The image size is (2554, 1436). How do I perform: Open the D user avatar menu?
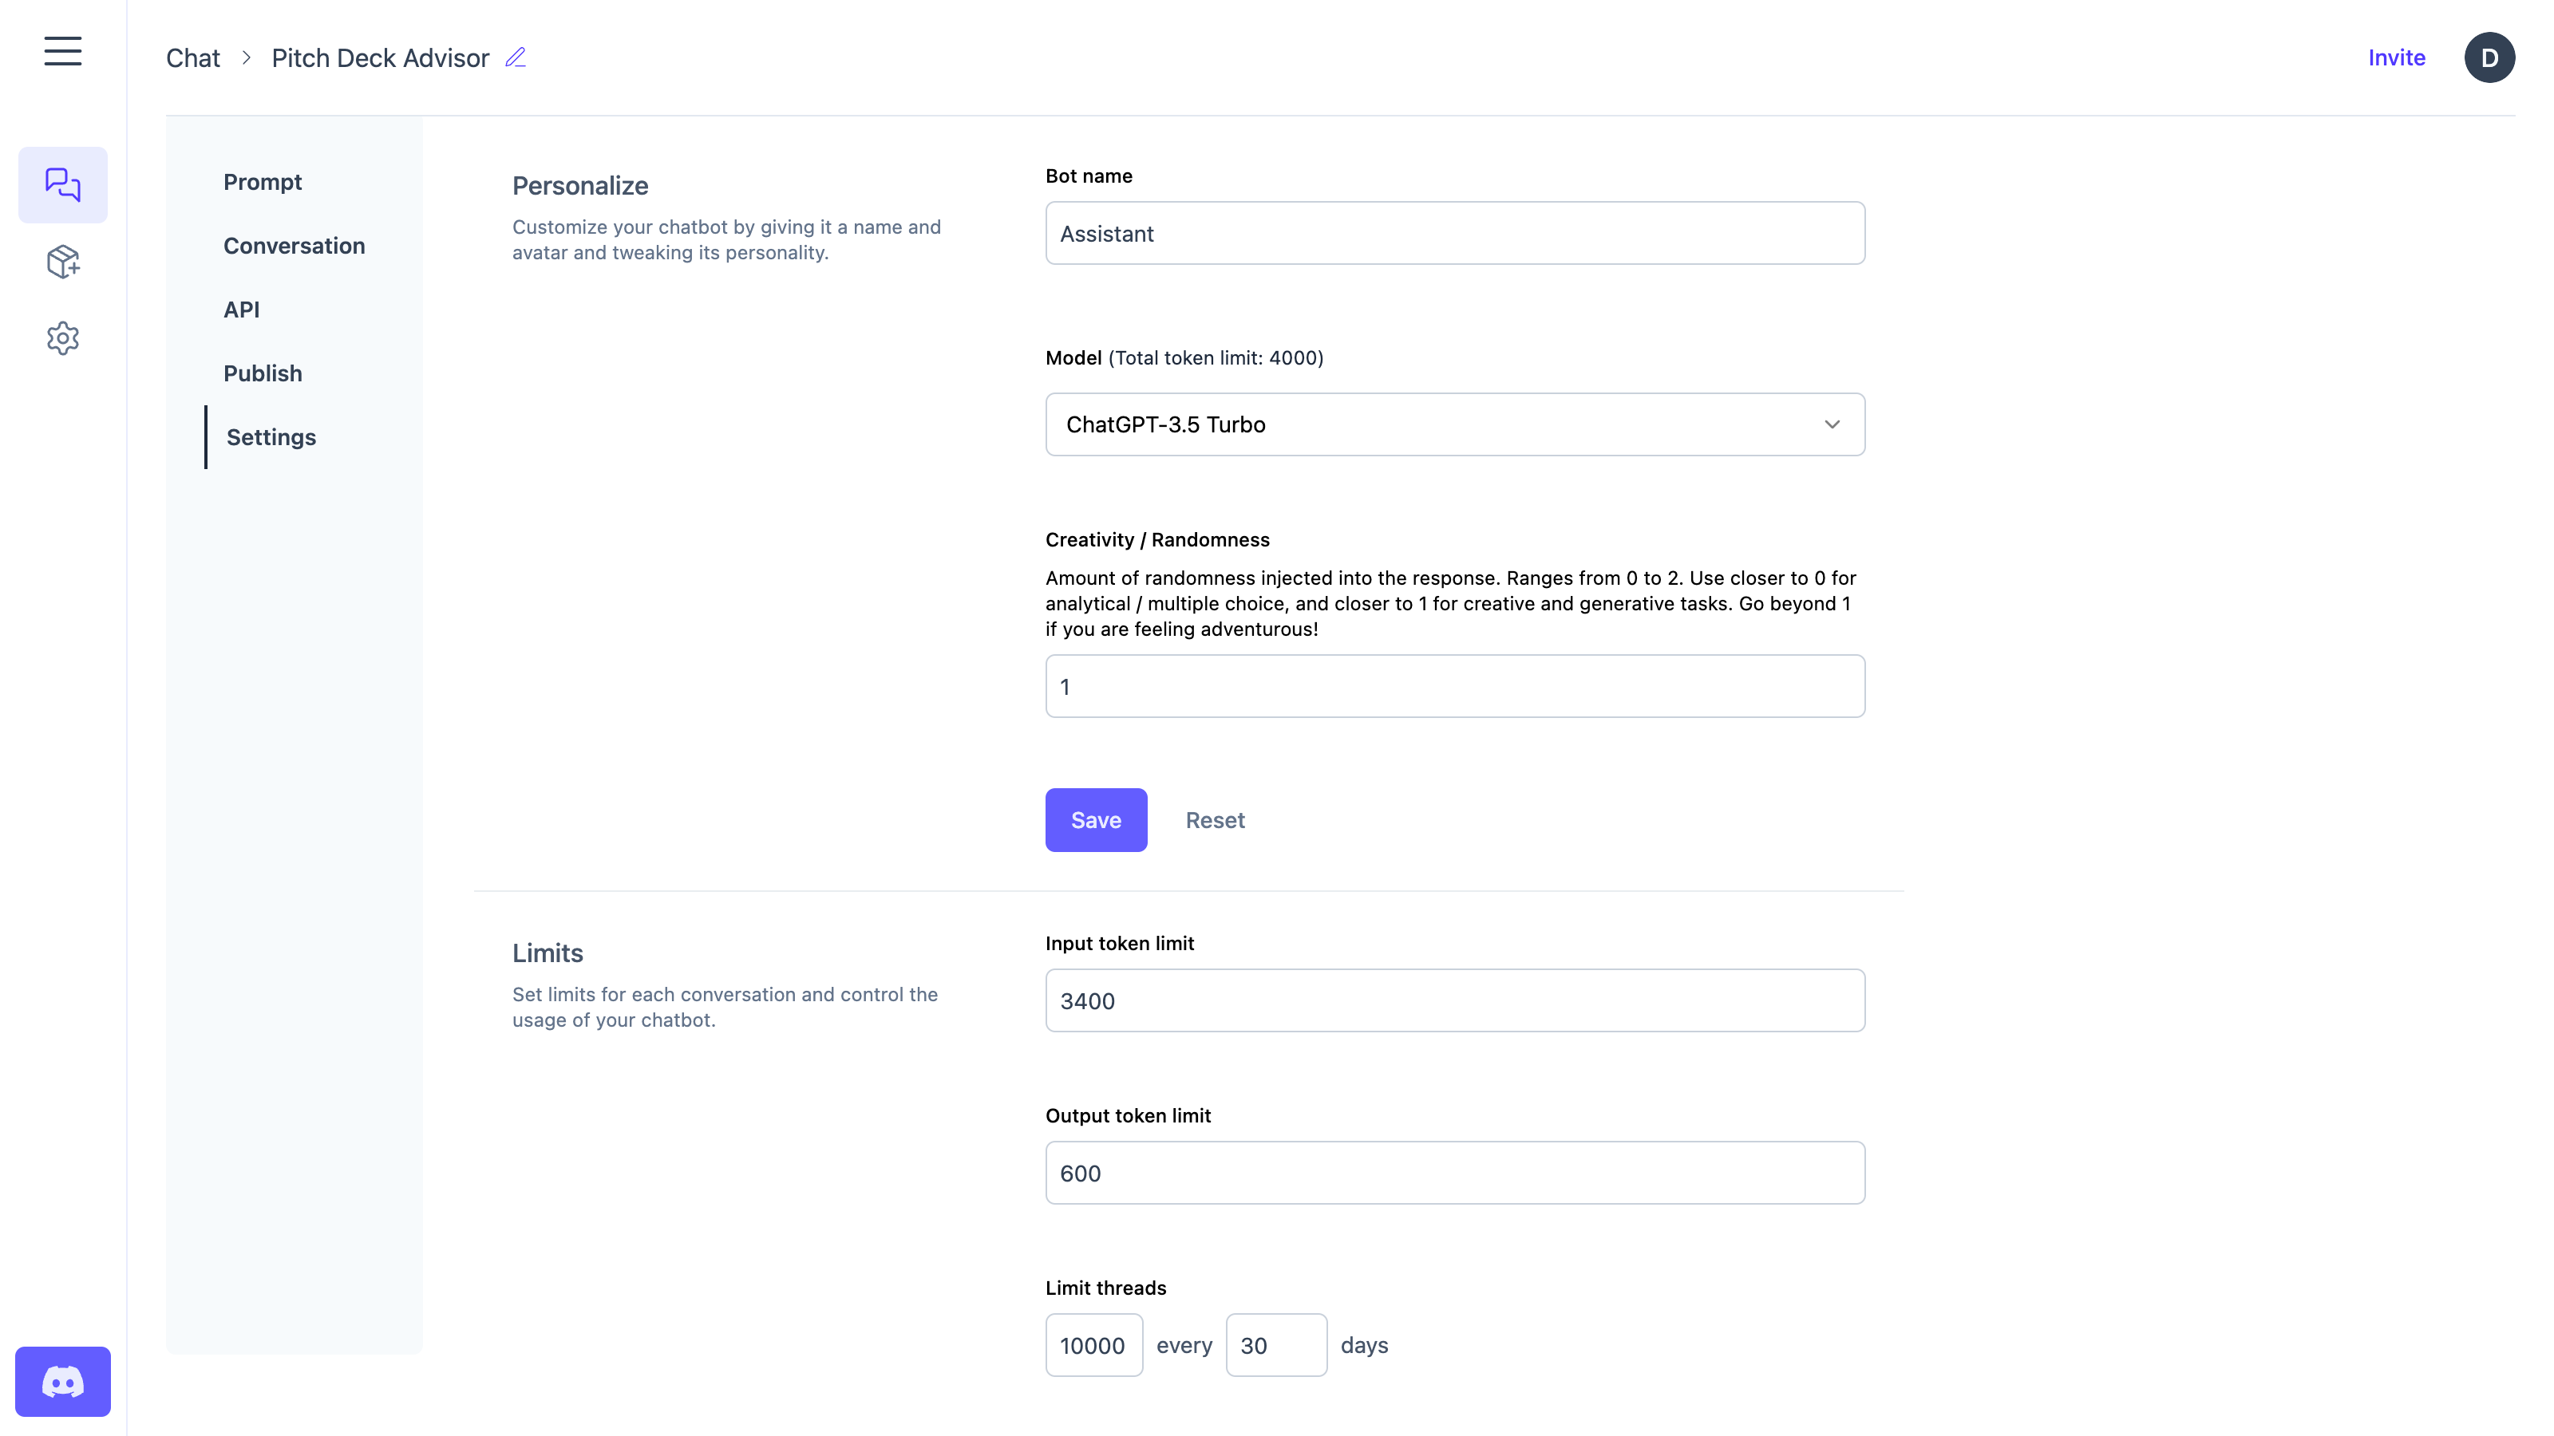tap(2489, 57)
